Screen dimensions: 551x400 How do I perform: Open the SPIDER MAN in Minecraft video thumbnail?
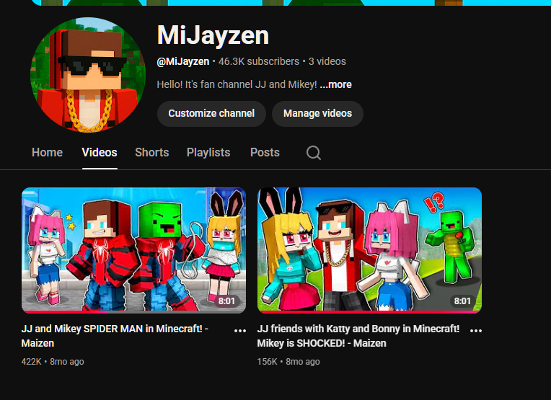(133, 250)
